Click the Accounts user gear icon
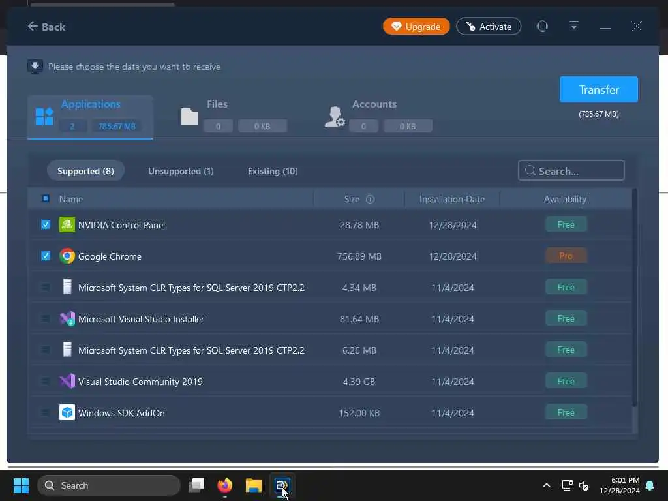668x501 pixels. [x=335, y=117]
